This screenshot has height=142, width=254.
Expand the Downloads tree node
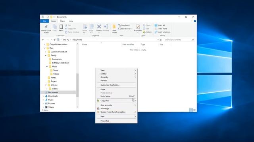pyautogui.click(x=43, y=96)
